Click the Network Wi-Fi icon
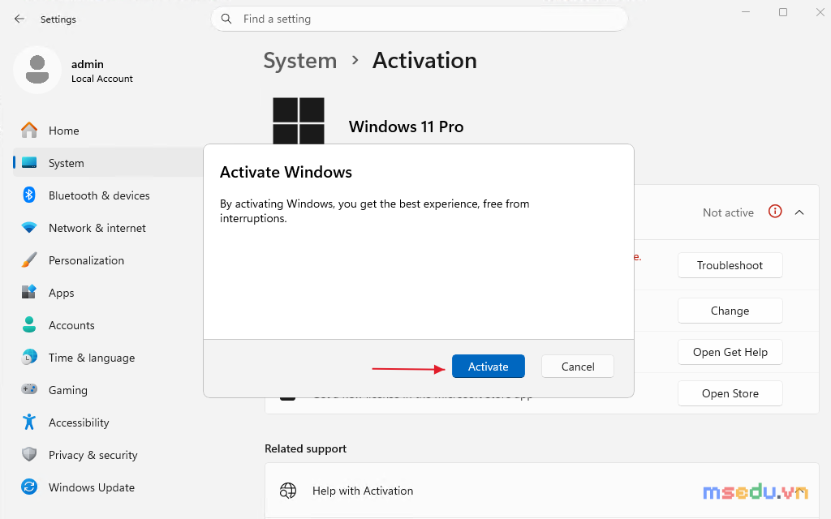831x519 pixels. (x=29, y=228)
